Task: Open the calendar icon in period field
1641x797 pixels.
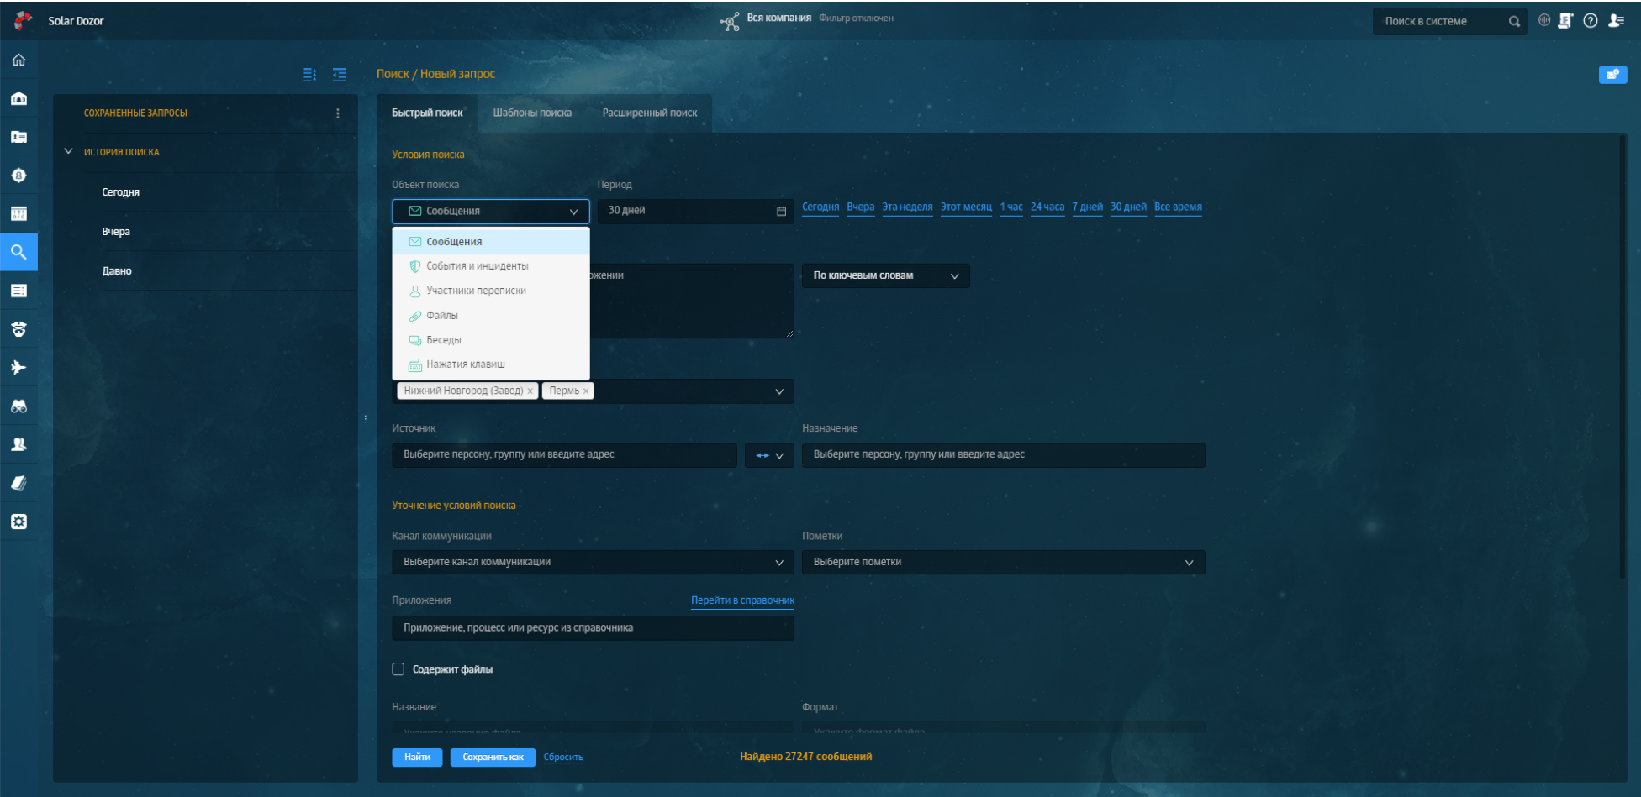Action: [x=781, y=212]
